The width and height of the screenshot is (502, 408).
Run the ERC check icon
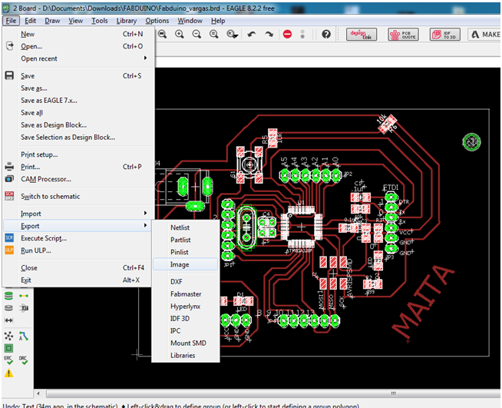pos(8,360)
